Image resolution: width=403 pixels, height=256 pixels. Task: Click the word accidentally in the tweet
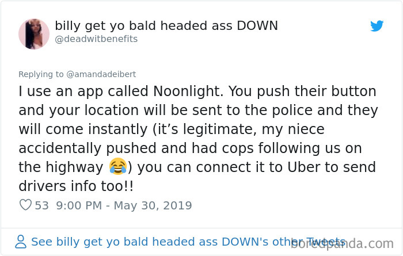[x=60, y=148]
